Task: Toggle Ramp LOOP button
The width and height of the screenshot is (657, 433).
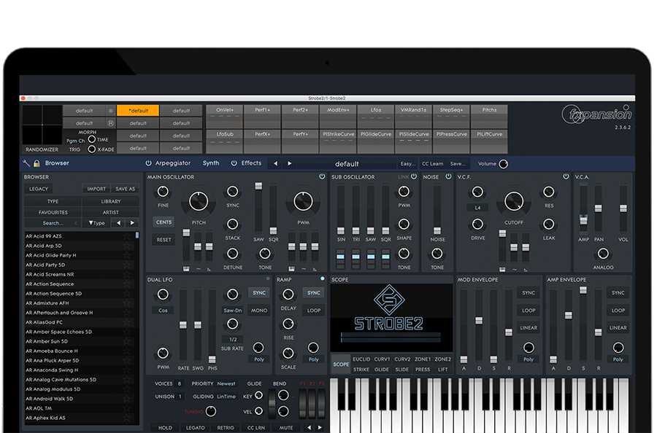Action: pos(313,311)
